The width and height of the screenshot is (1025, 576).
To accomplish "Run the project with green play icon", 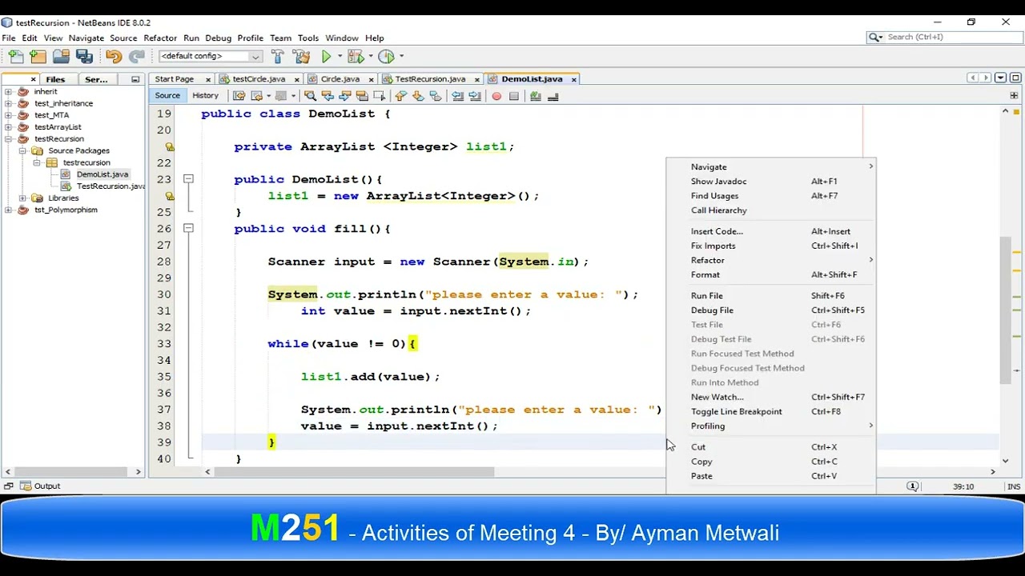I will (x=326, y=56).
